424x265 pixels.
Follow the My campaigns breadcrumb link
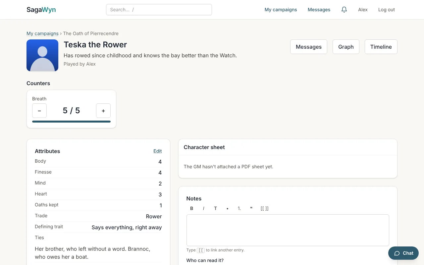tap(42, 33)
